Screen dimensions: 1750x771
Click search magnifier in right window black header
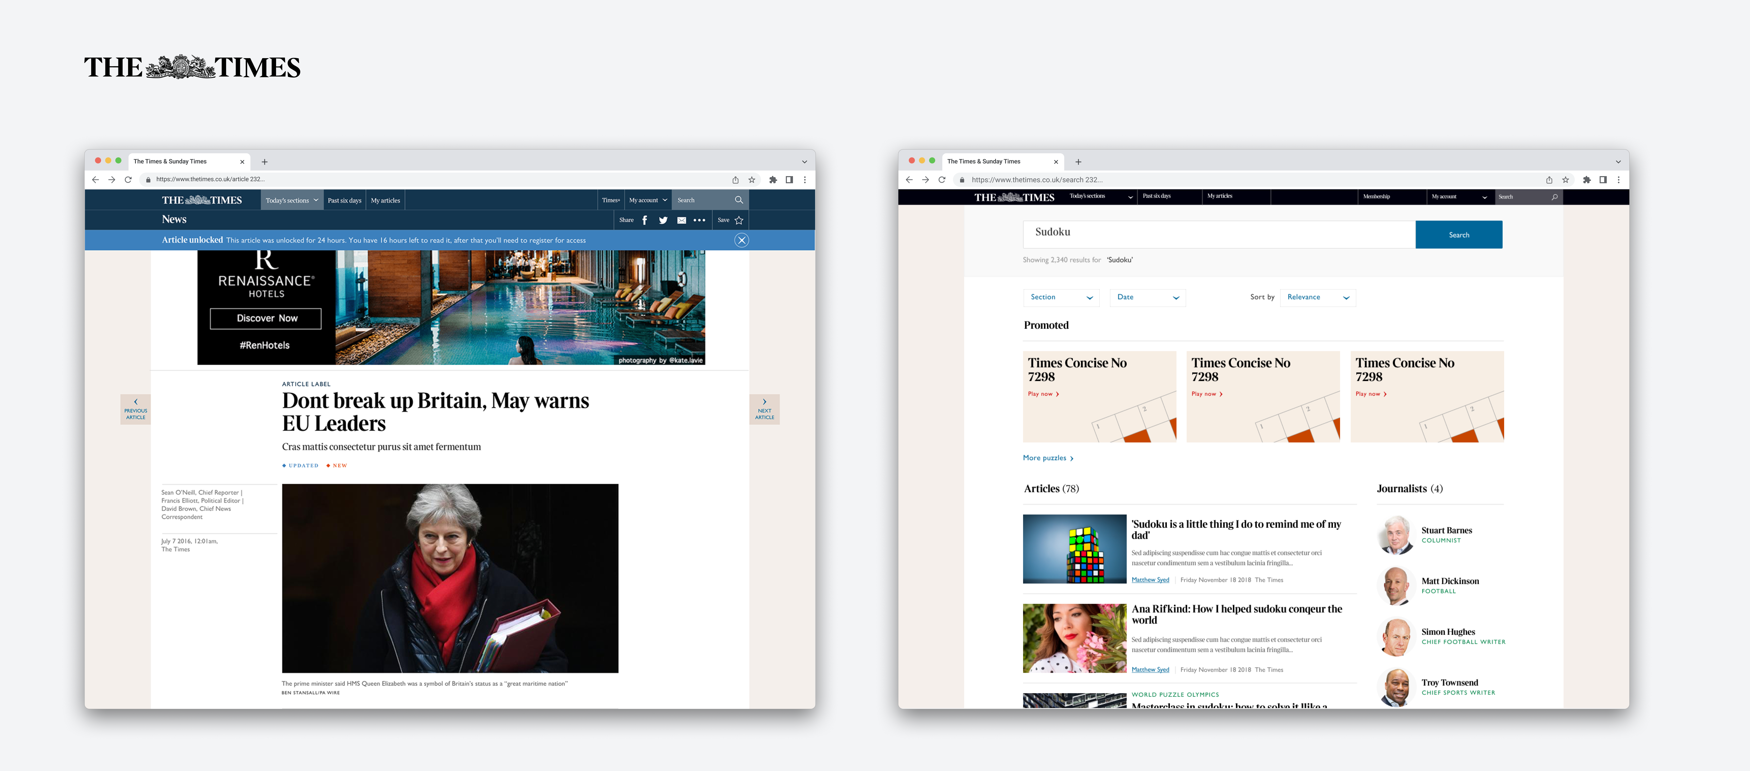coord(1554,197)
